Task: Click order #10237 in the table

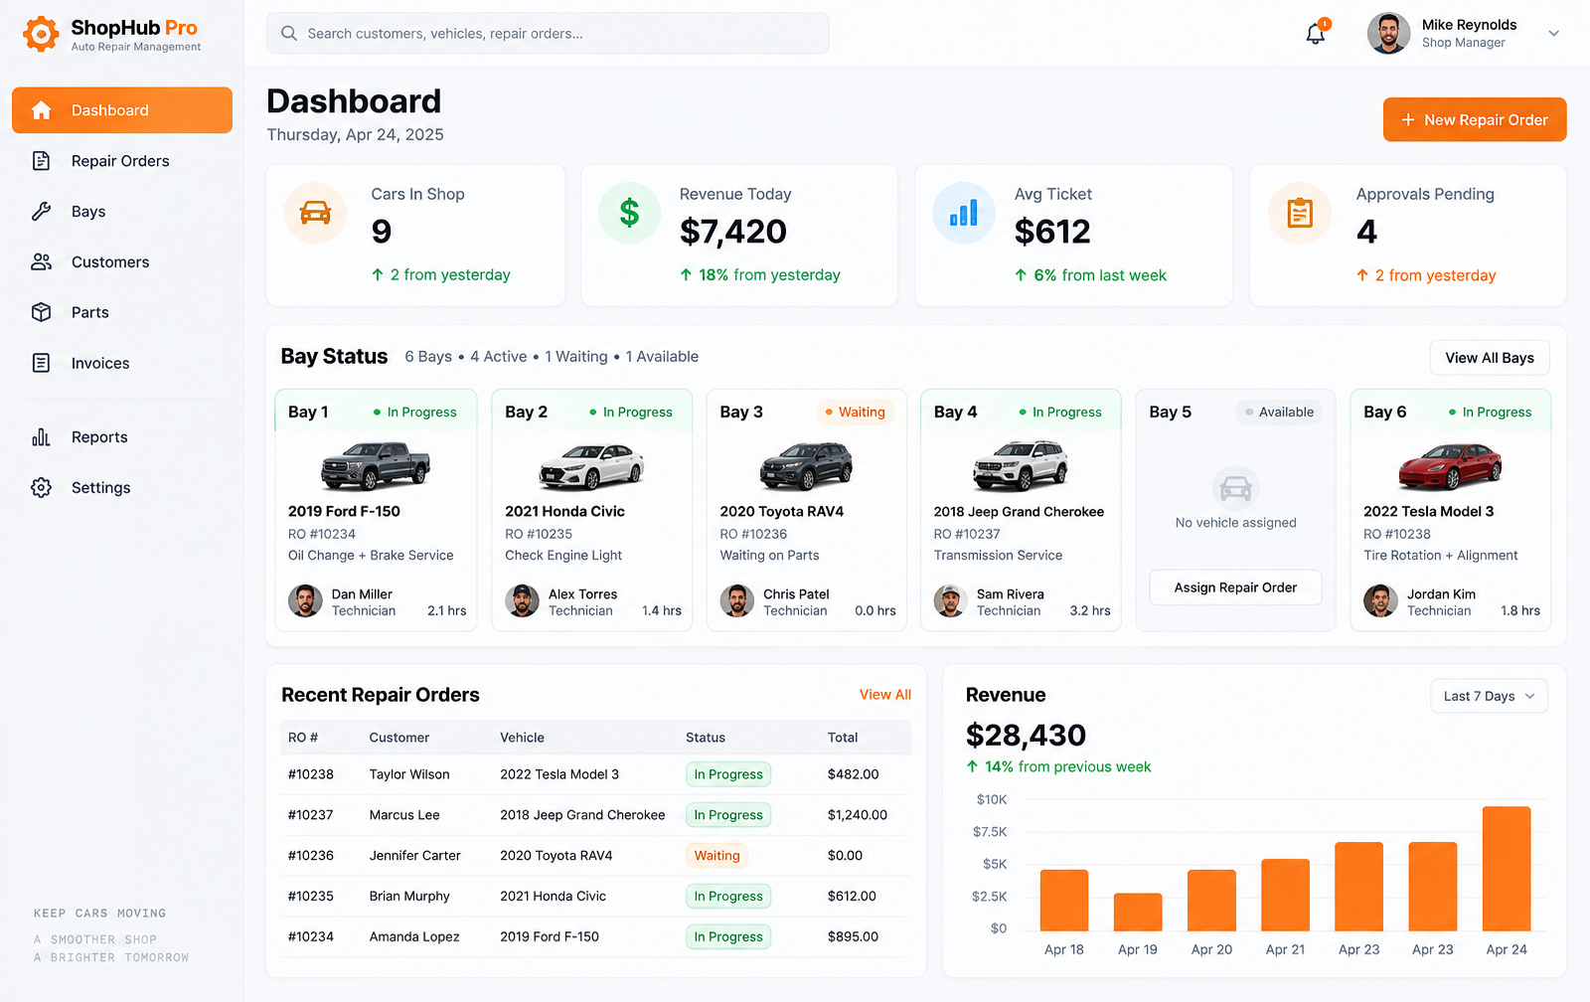Action: (x=311, y=815)
